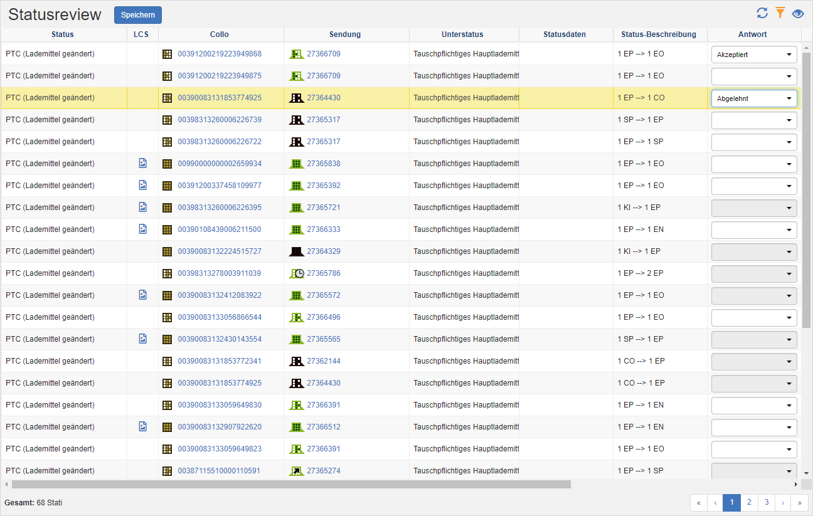This screenshot has width=813, height=516.
Task: Click LCS document icon for collo 00390083132907922620
Action: pos(143,427)
